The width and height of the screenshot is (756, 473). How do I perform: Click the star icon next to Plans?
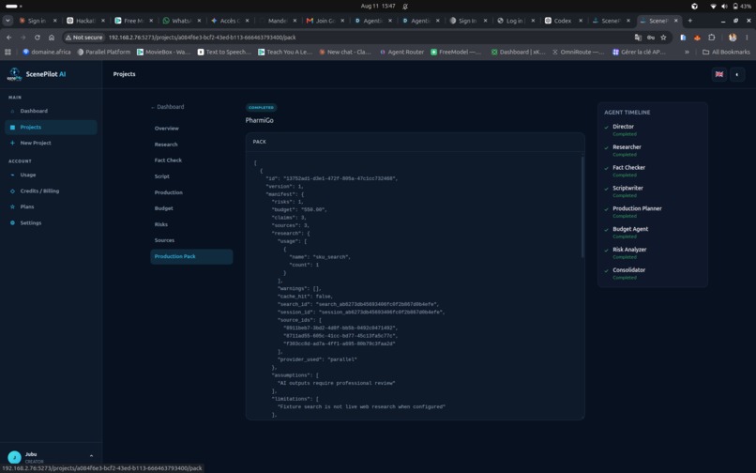click(x=12, y=206)
